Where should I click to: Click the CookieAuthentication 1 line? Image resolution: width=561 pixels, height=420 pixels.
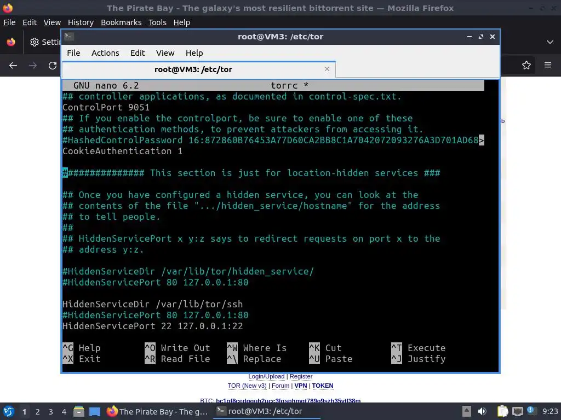tap(122, 151)
